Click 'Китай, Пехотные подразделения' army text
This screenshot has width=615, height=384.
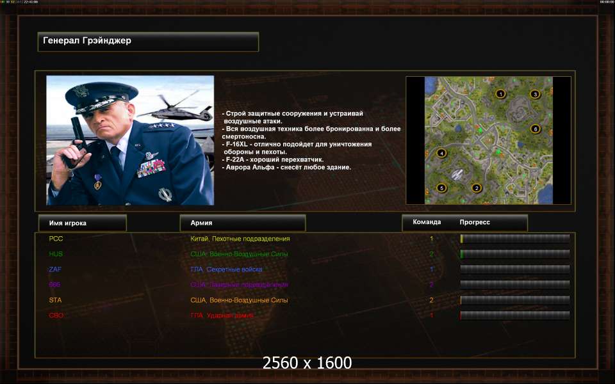coord(240,239)
